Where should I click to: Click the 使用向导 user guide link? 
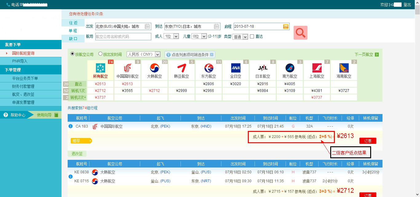(x=45, y=115)
